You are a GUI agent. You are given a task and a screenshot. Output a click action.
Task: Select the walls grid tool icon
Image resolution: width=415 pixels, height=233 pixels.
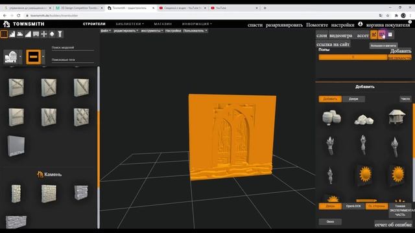click(x=4, y=34)
